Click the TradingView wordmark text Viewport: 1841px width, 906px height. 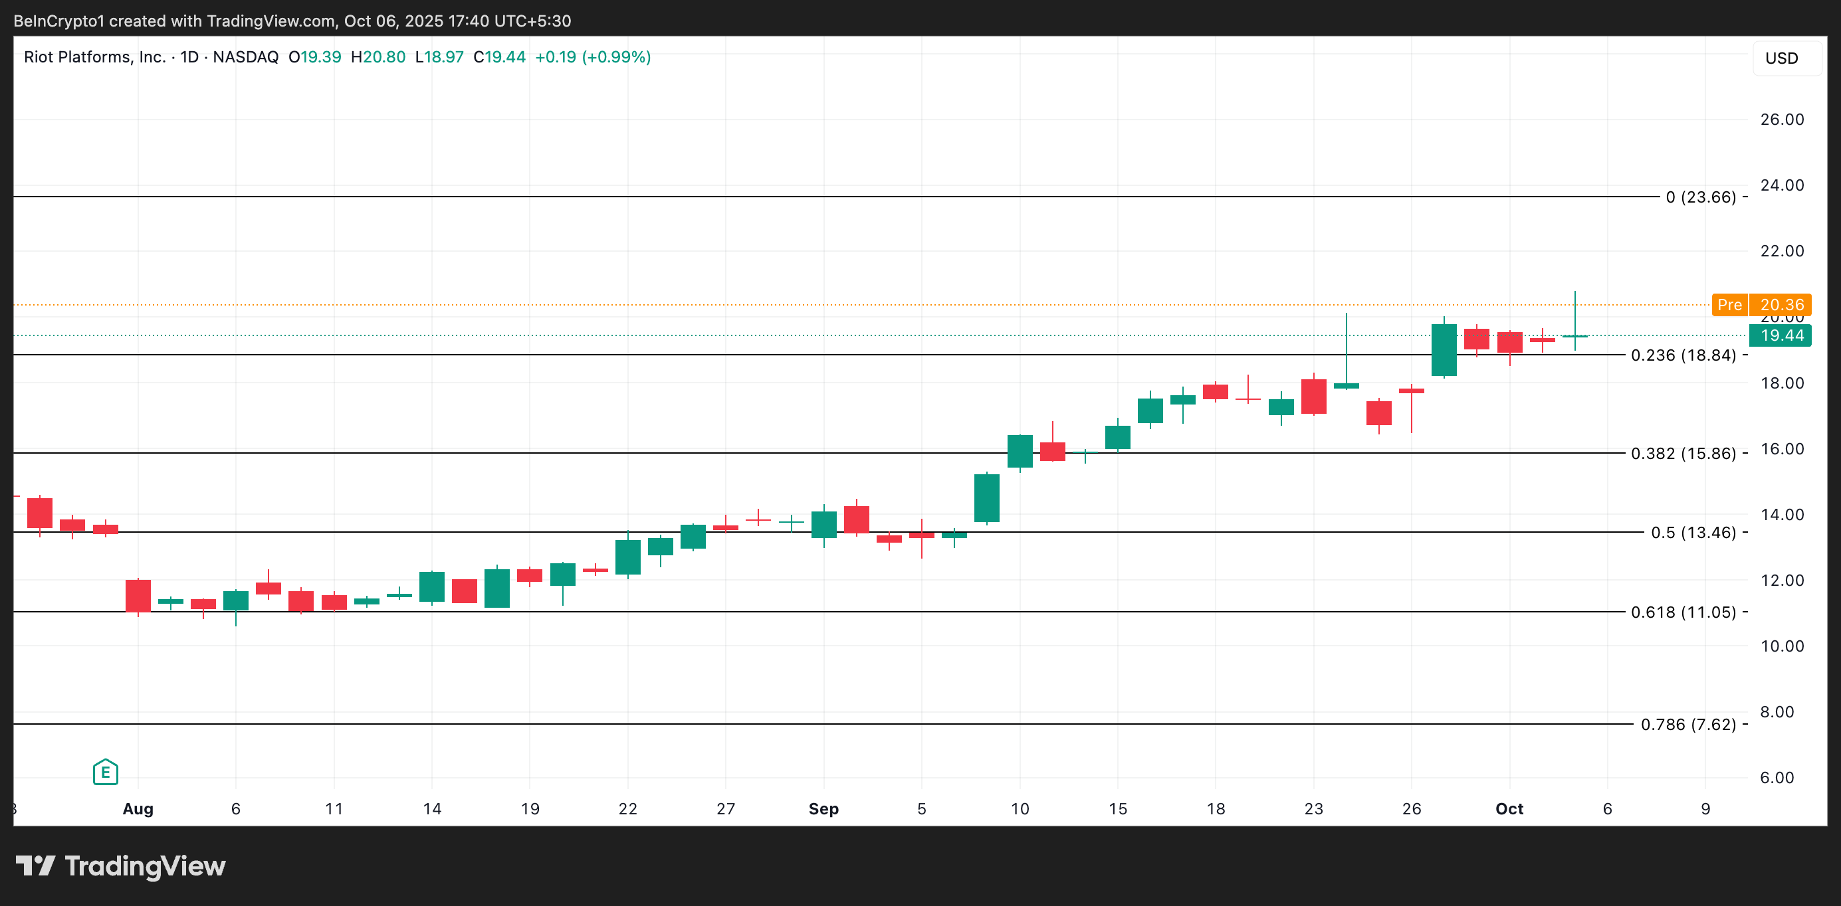click(145, 865)
